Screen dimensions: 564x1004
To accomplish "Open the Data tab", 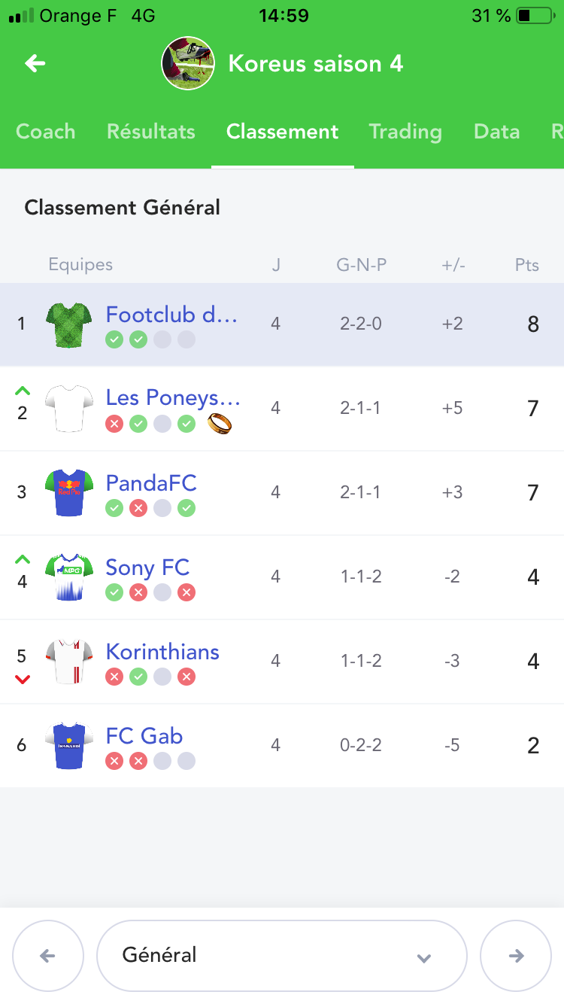I will click(x=497, y=132).
